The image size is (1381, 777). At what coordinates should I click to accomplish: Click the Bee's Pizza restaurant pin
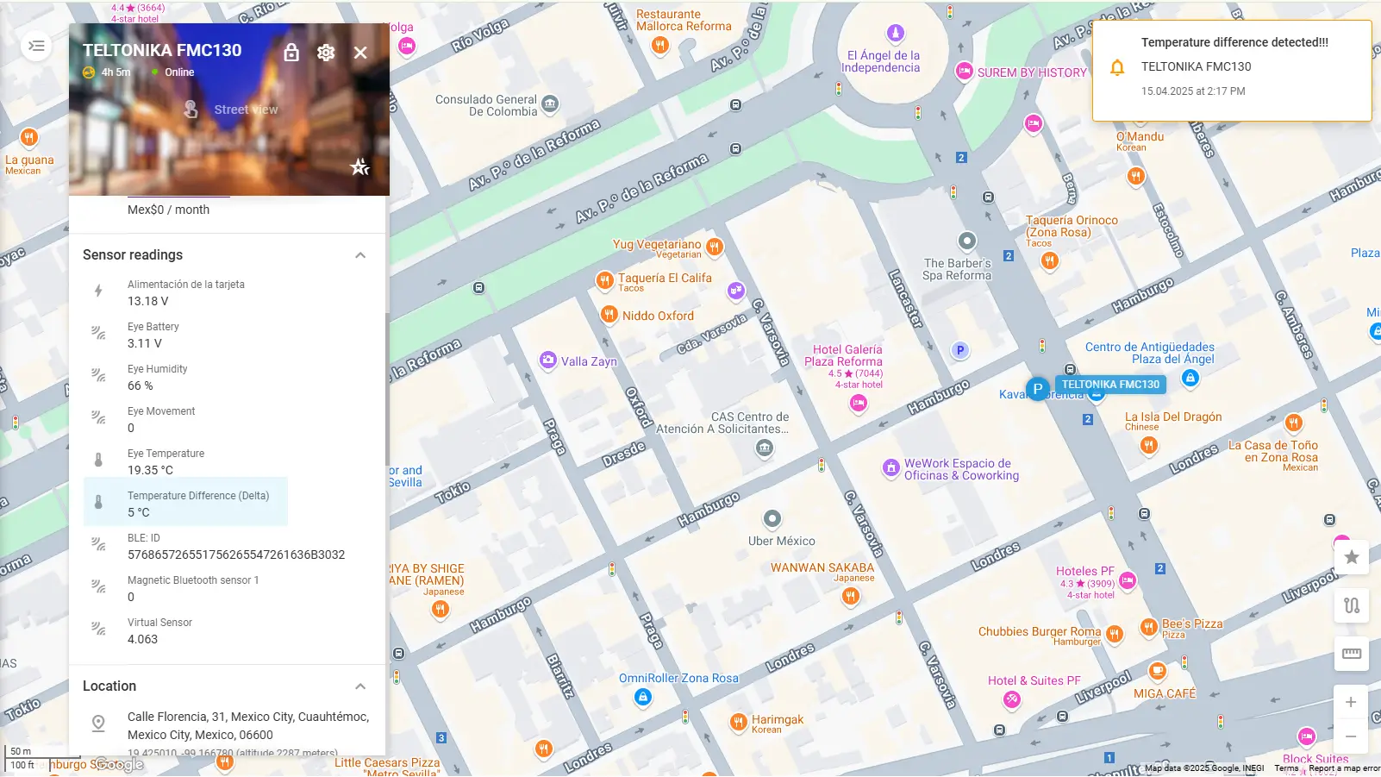(x=1149, y=628)
